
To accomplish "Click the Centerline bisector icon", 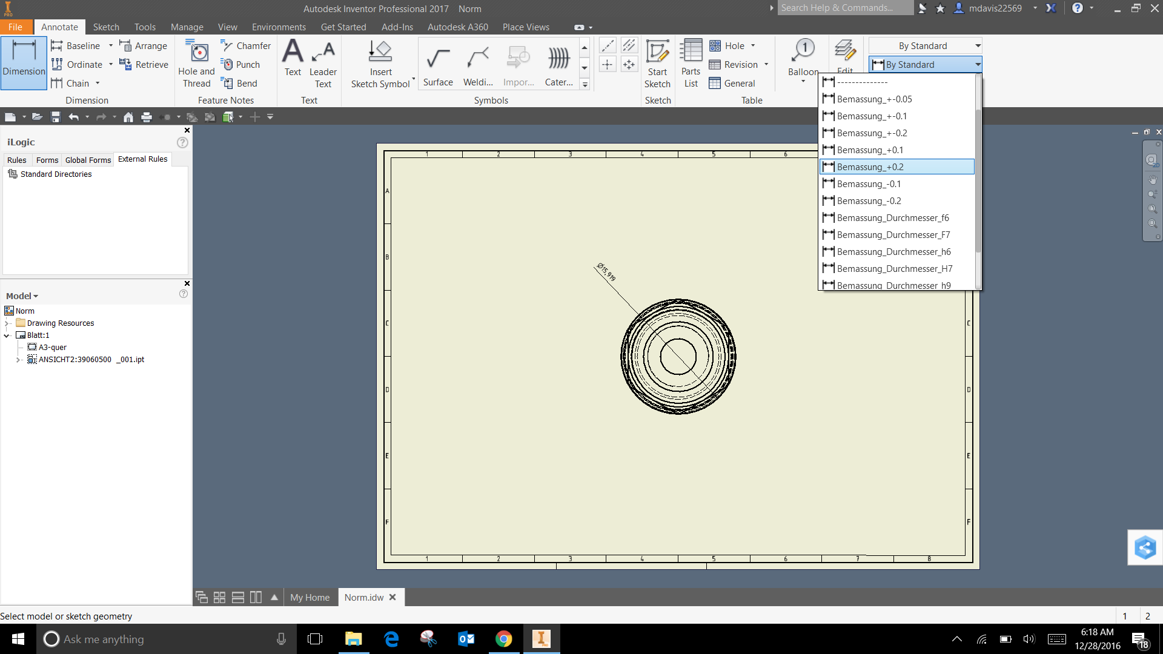I will click(x=629, y=45).
